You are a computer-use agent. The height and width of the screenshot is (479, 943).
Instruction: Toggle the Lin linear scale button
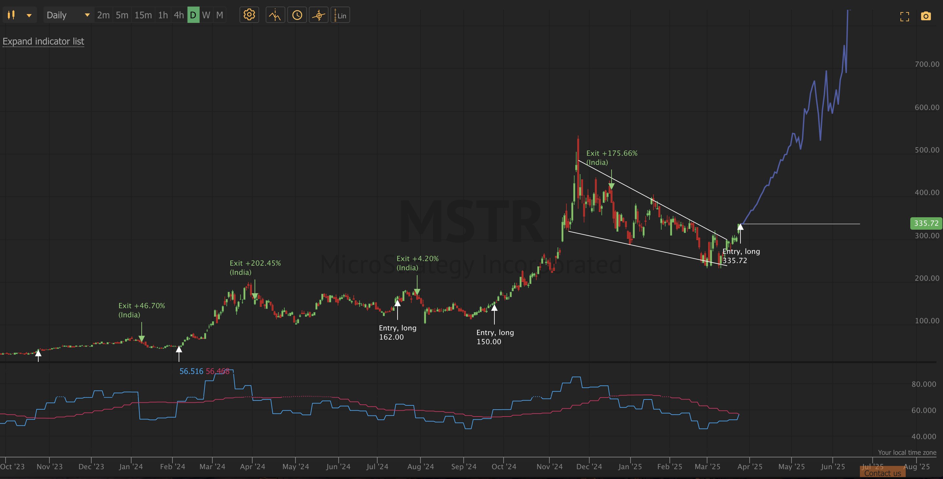[340, 15]
